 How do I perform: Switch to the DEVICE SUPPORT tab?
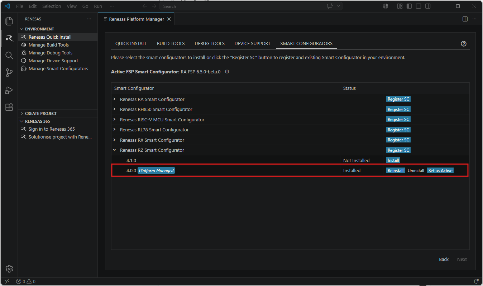tap(253, 44)
